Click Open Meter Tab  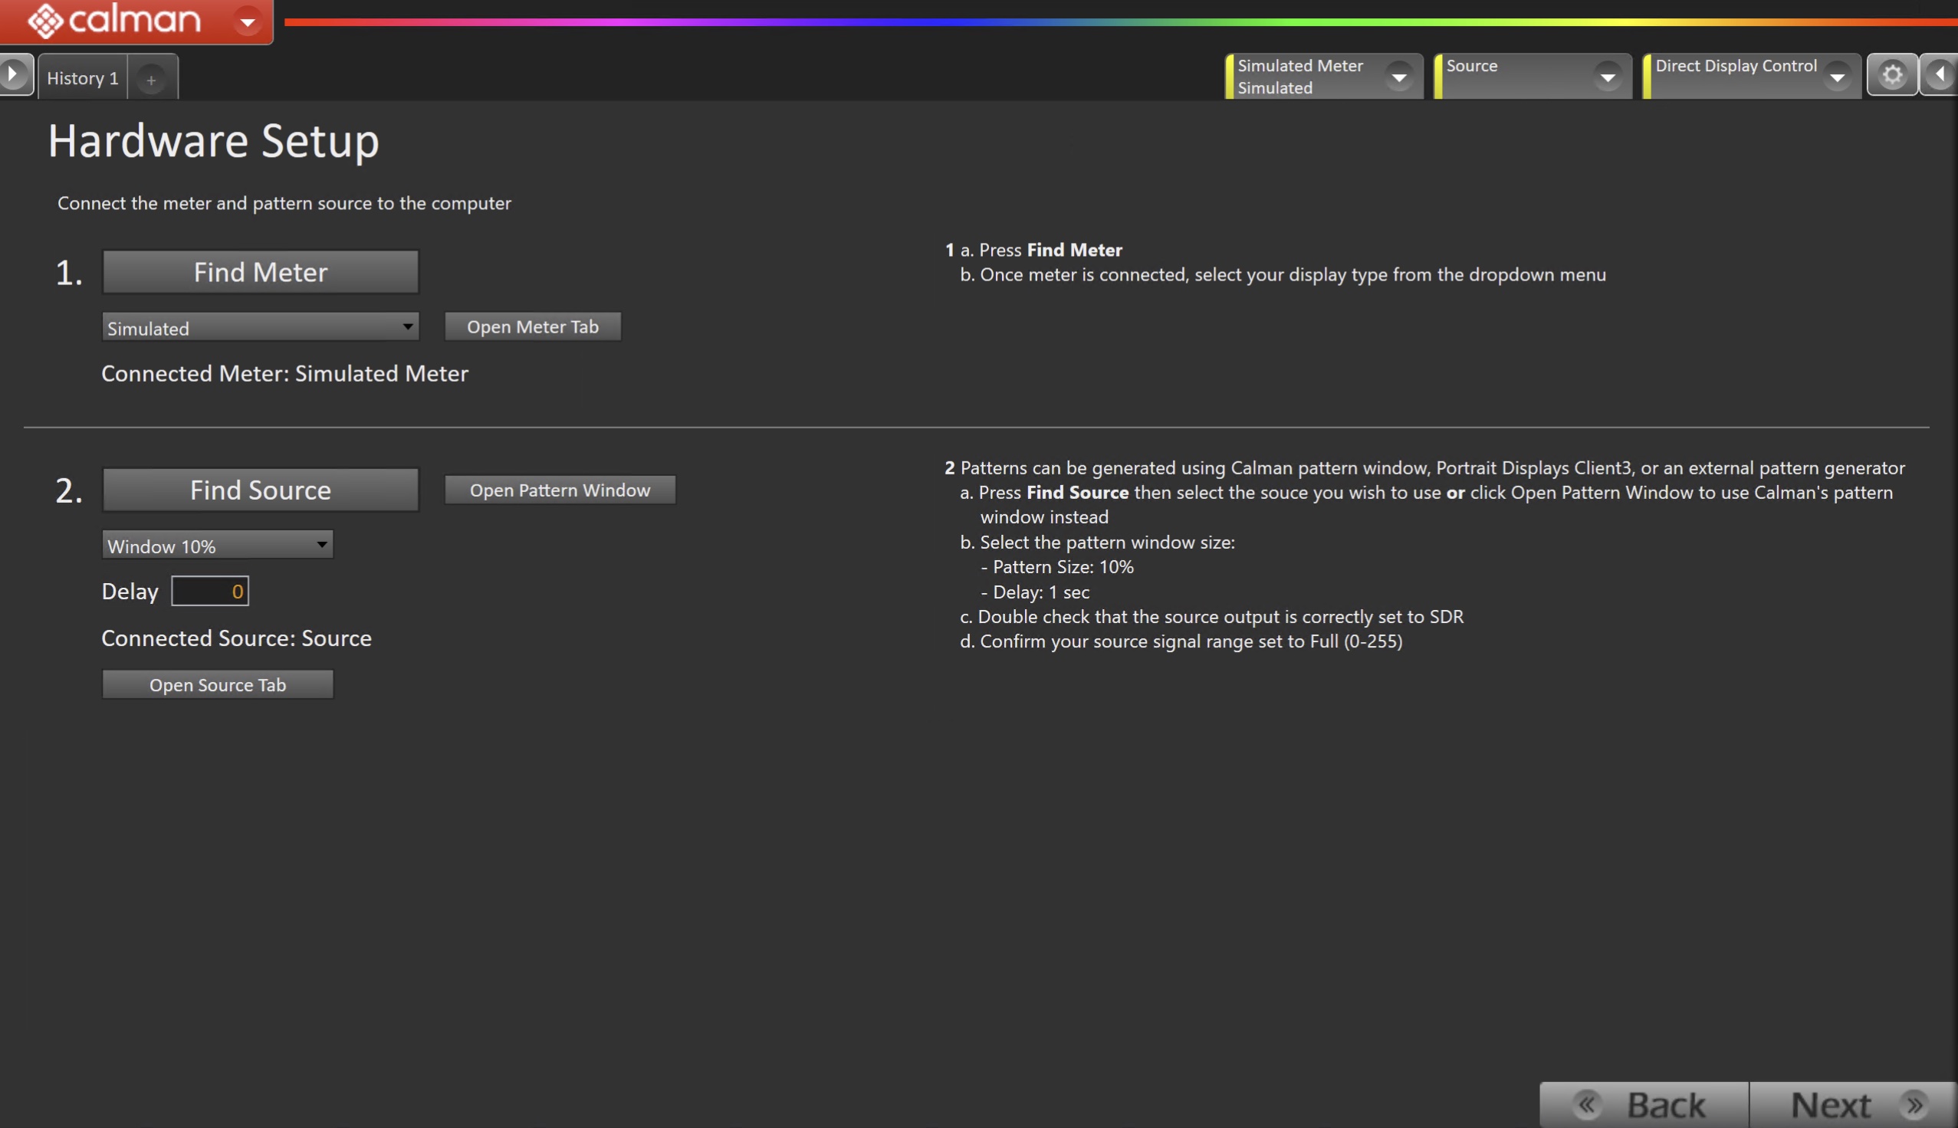pyautogui.click(x=532, y=327)
